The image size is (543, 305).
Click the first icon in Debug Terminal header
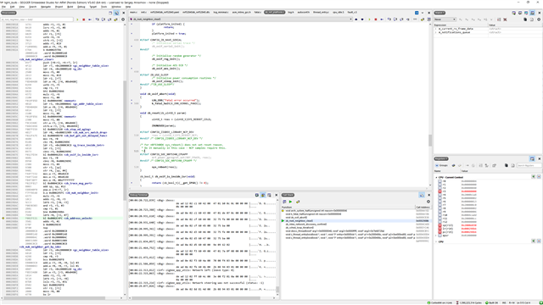(257, 195)
